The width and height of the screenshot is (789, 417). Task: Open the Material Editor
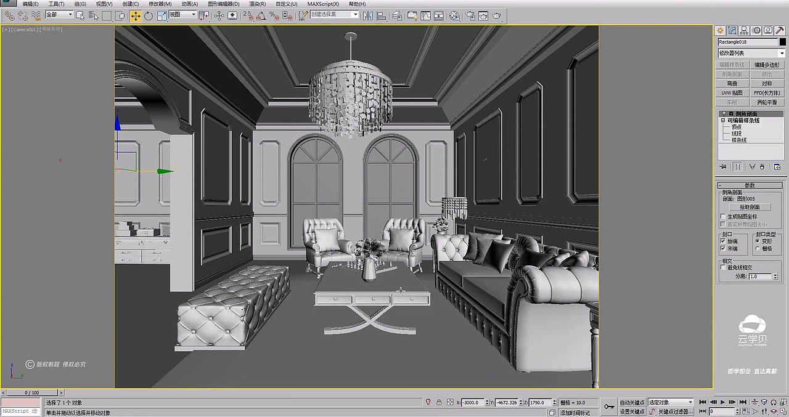click(454, 15)
